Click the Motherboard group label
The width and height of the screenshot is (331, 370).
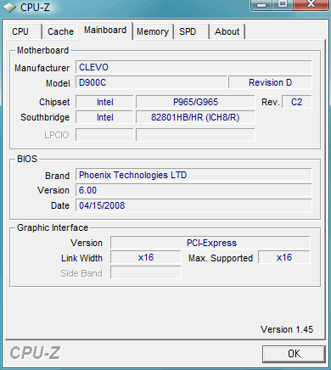[42, 50]
